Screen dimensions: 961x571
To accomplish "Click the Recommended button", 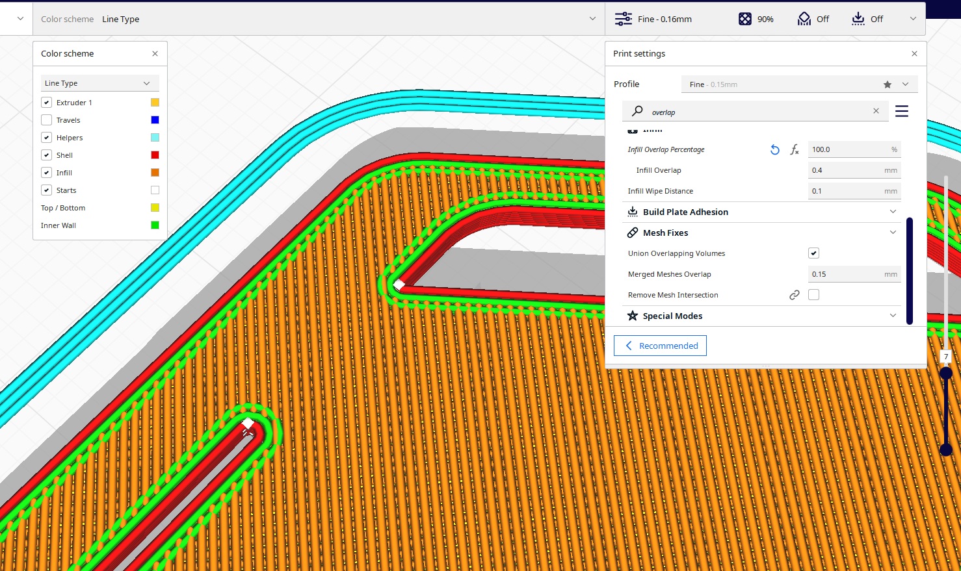I will click(x=660, y=345).
